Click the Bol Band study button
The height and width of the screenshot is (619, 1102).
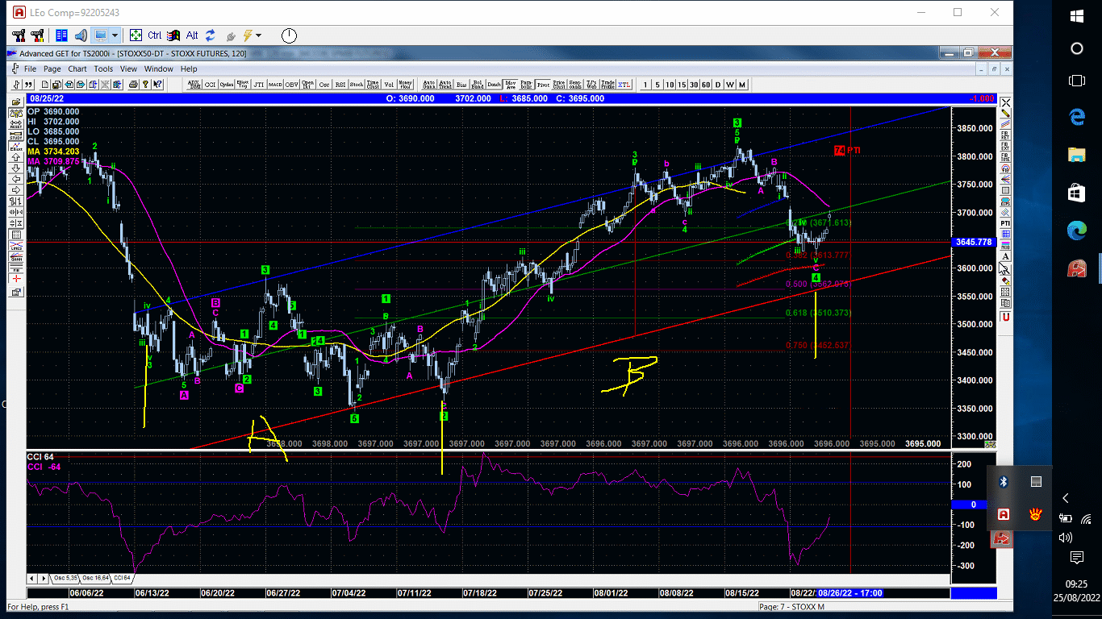pos(477,84)
